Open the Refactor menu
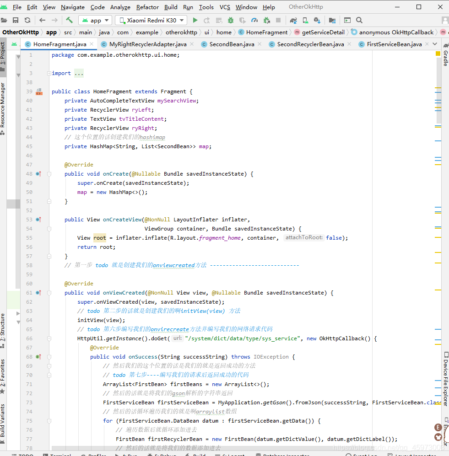449x456 pixels. point(147,7)
